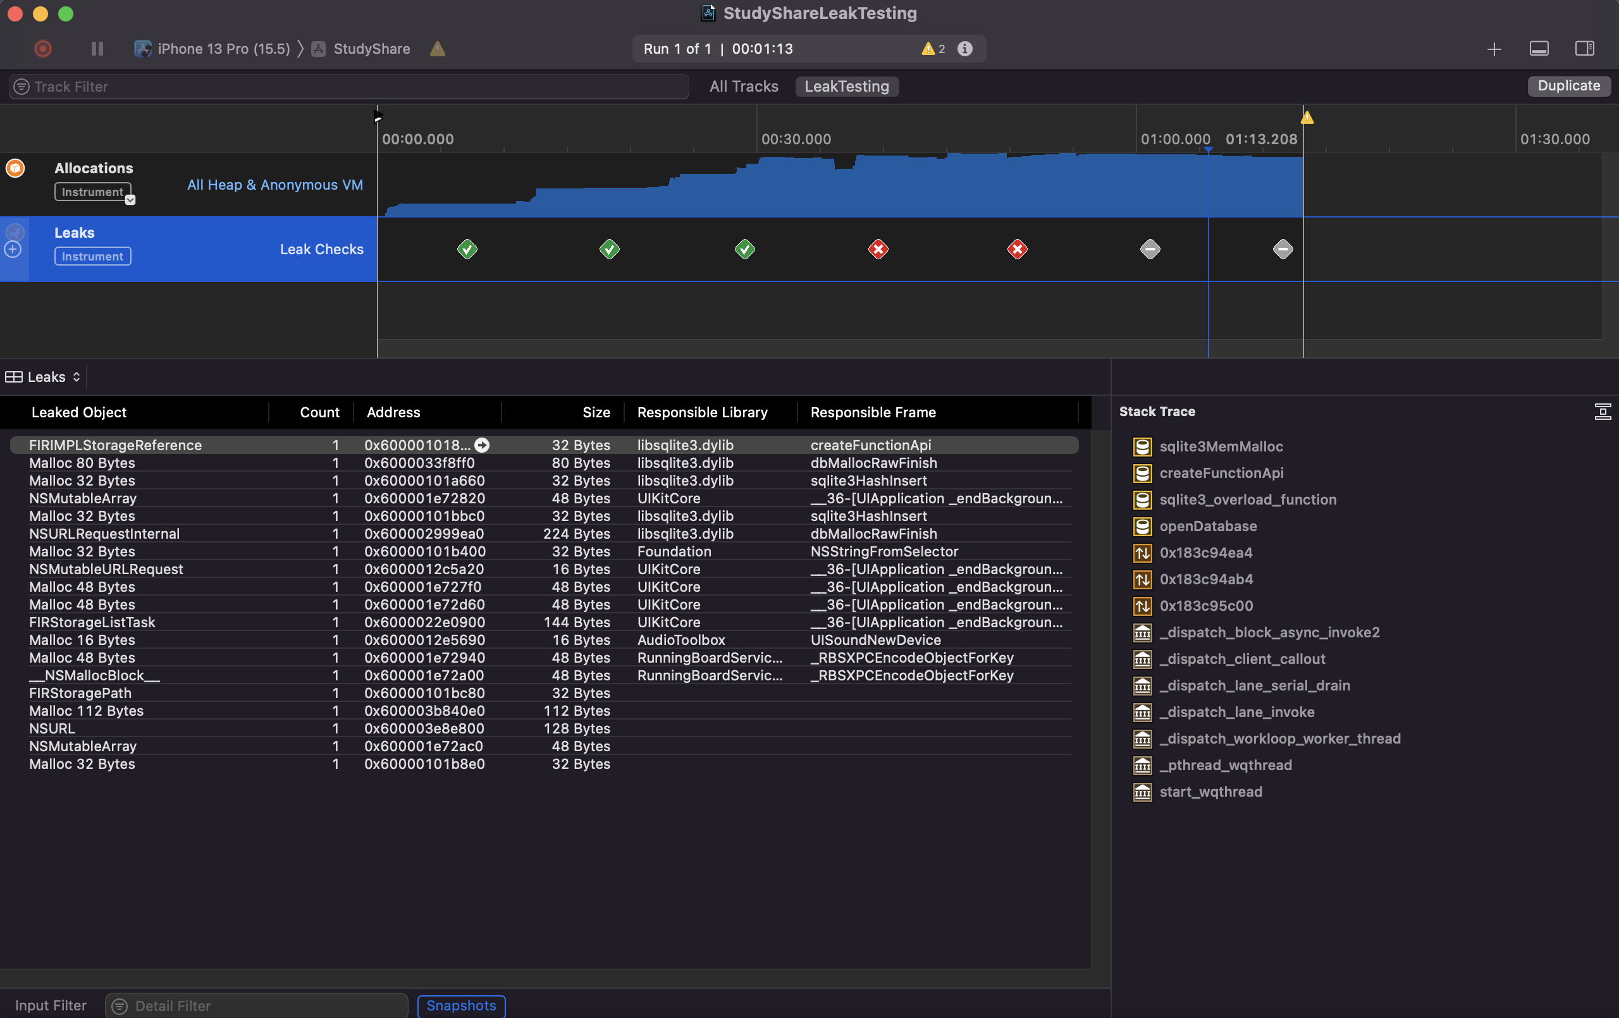Click the warning badge showing 2 issues

(x=933, y=49)
